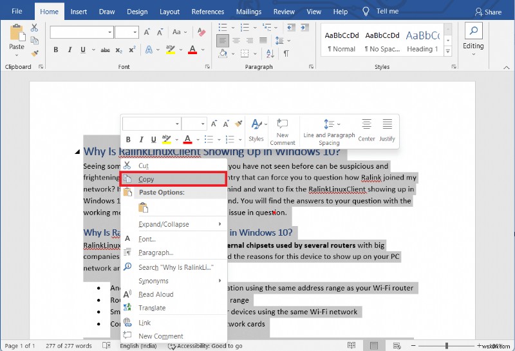515x351 pixels.
Task: Click the Sort A-Z icon in ribbon
Action: point(270,53)
